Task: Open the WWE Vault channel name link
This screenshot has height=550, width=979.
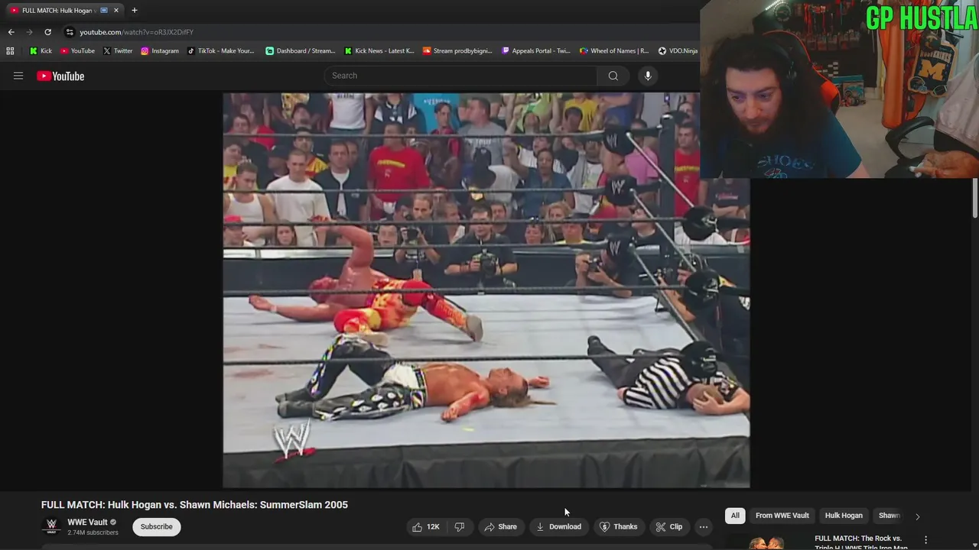Action: (87, 522)
